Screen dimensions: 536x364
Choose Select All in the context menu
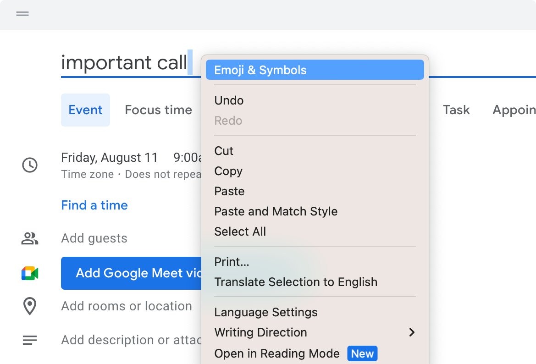pyautogui.click(x=315, y=232)
